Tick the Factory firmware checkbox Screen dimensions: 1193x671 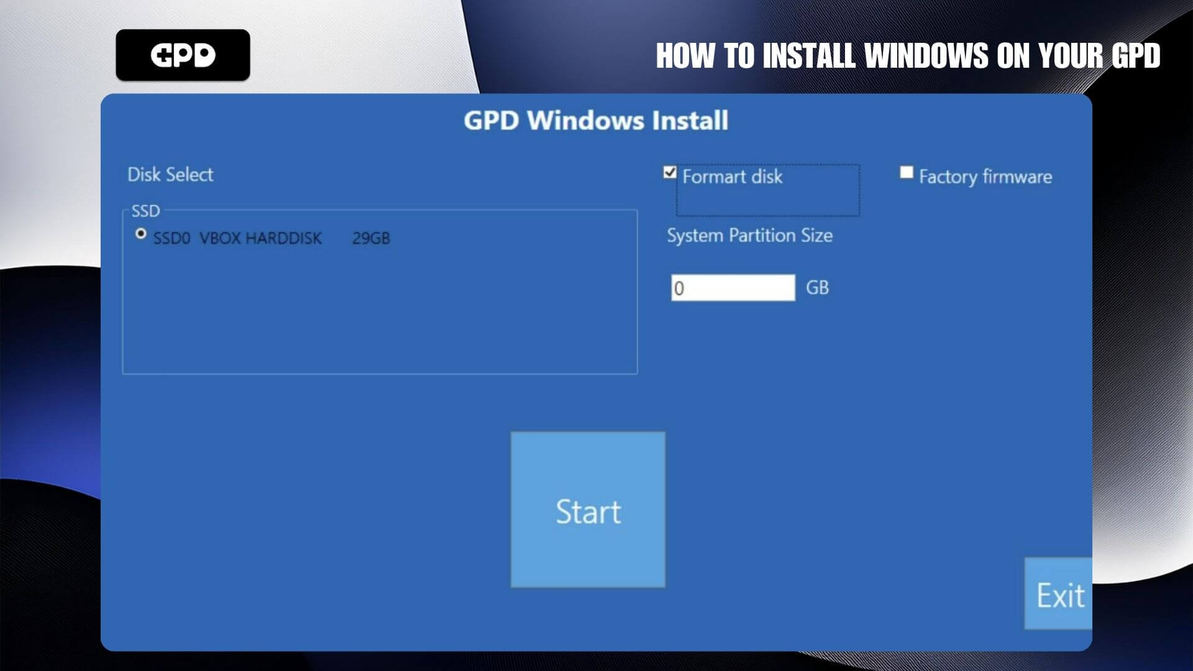click(x=907, y=172)
